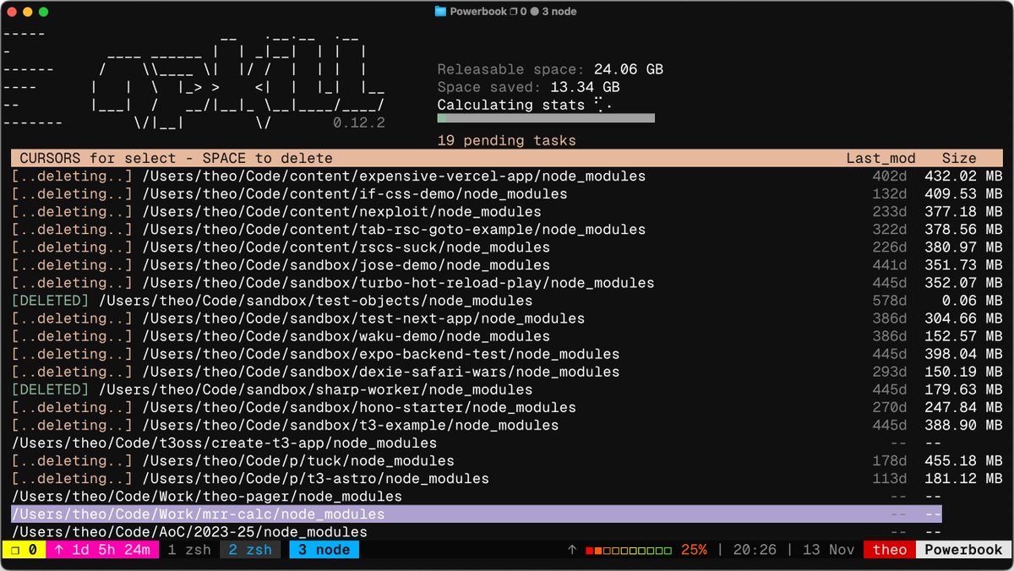Select the jose-demo/node_modules row
The width and height of the screenshot is (1014, 571).
point(507,265)
